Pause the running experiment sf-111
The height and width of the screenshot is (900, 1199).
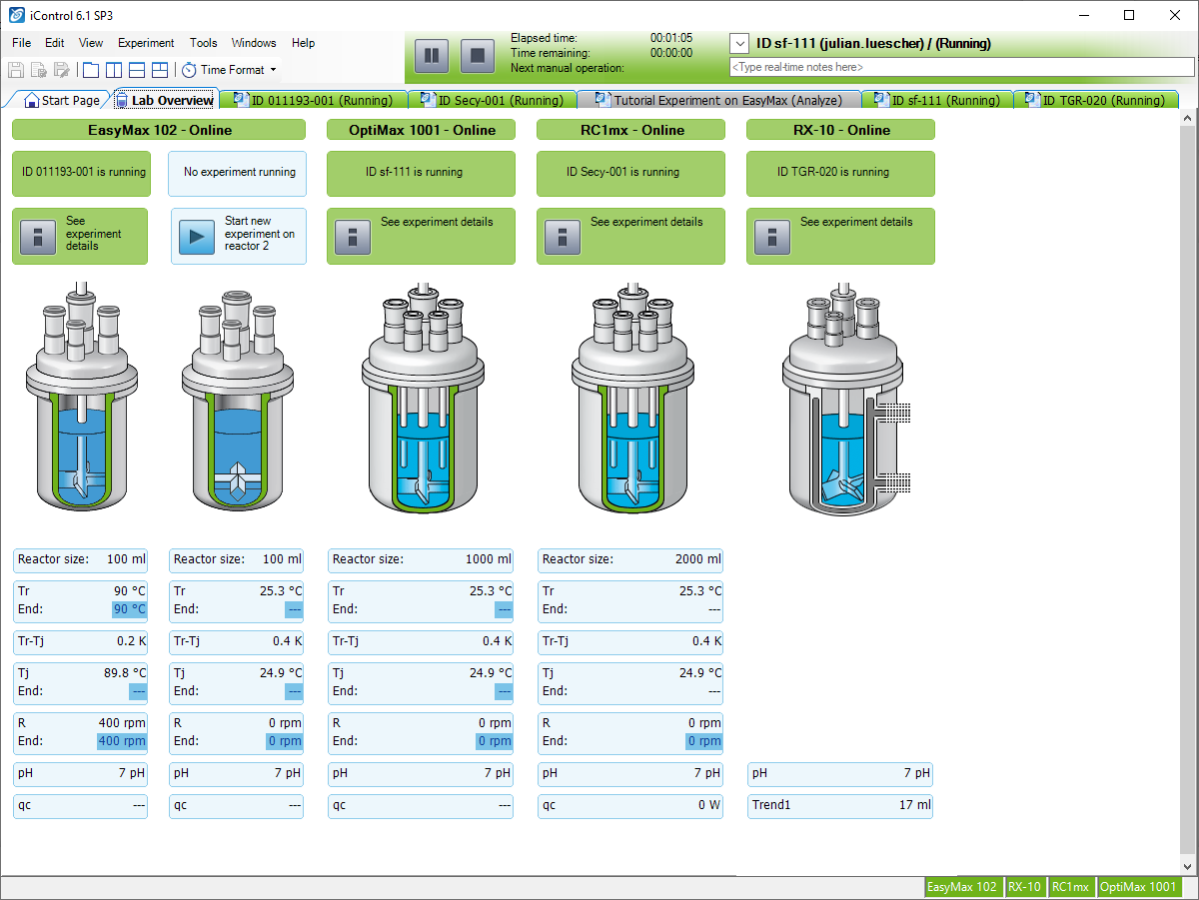coord(432,55)
